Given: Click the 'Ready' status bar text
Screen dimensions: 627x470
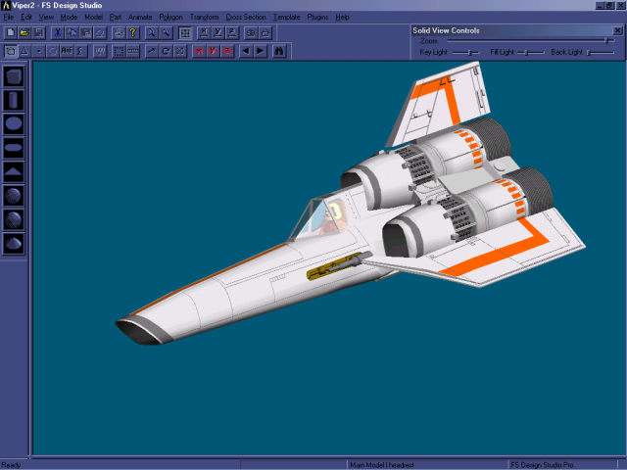Looking at the screenshot, I should pos(11,465).
